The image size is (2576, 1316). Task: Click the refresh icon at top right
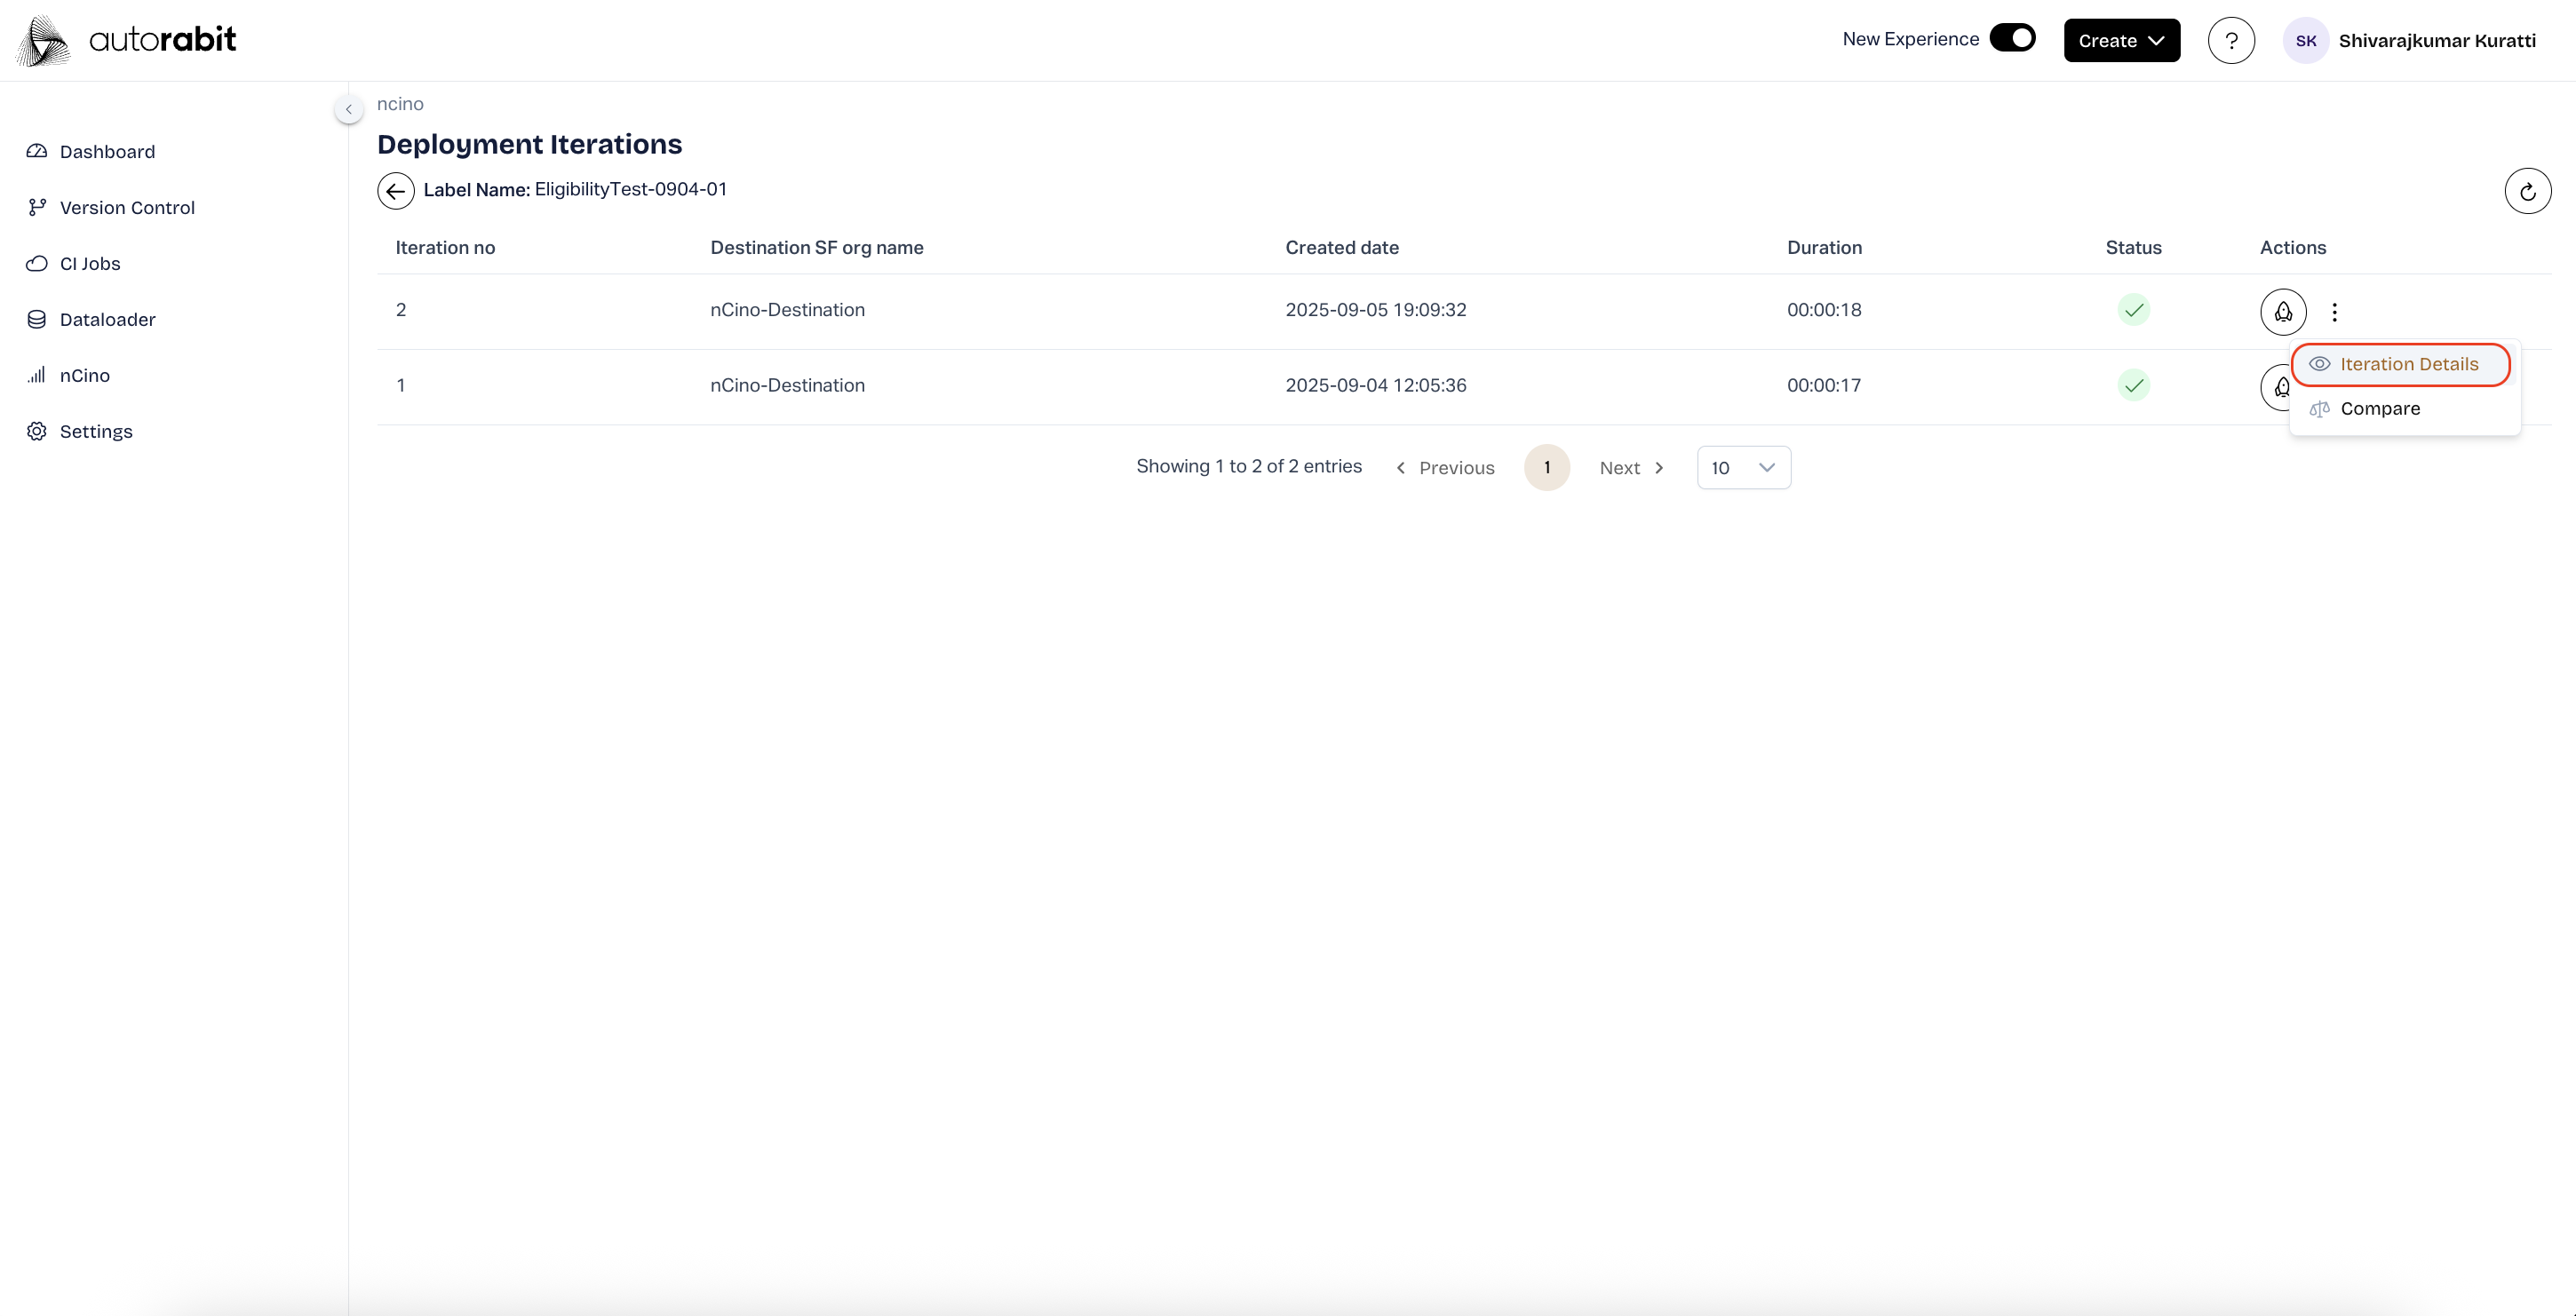point(2527,191)
